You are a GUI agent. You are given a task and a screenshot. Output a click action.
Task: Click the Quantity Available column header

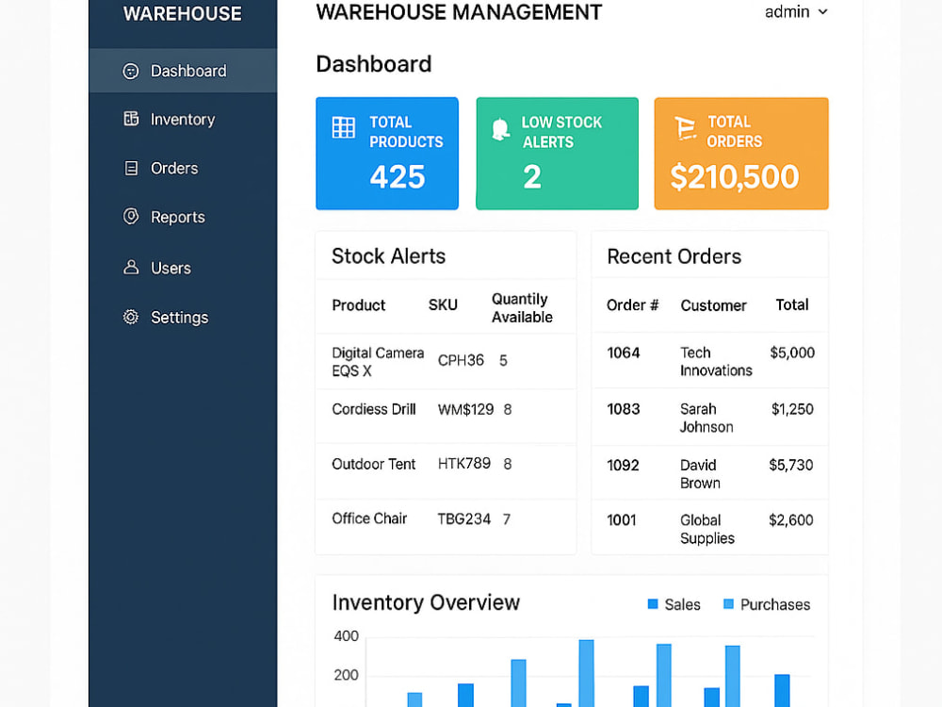click(x=522, y=308)
